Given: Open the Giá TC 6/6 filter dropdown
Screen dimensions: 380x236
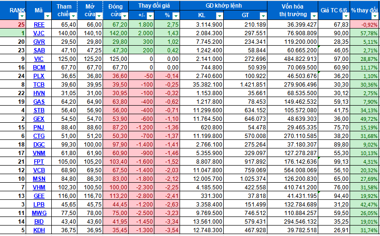Looking at the screenshot, I should coord(346,16).
